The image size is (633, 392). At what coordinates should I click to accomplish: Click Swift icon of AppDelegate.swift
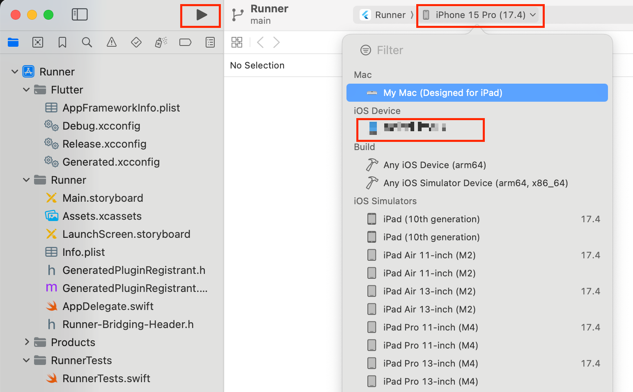pyautogui.click(x=51, y=306)
